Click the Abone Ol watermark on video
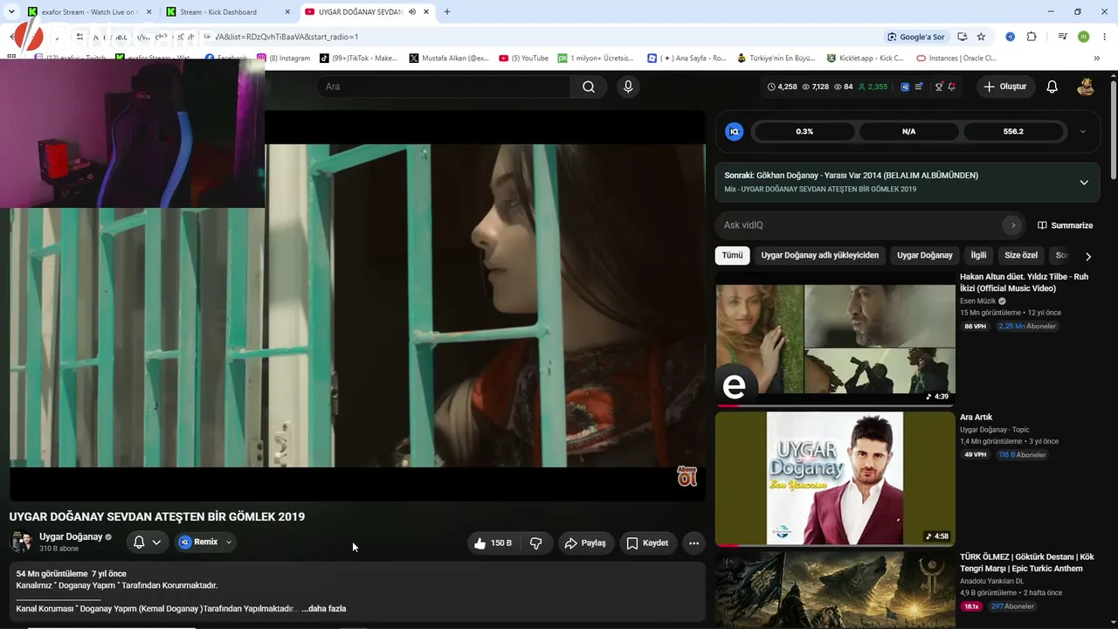This screenshot has height=629, width=1118. pyautogui.click(x=687, y=476)
